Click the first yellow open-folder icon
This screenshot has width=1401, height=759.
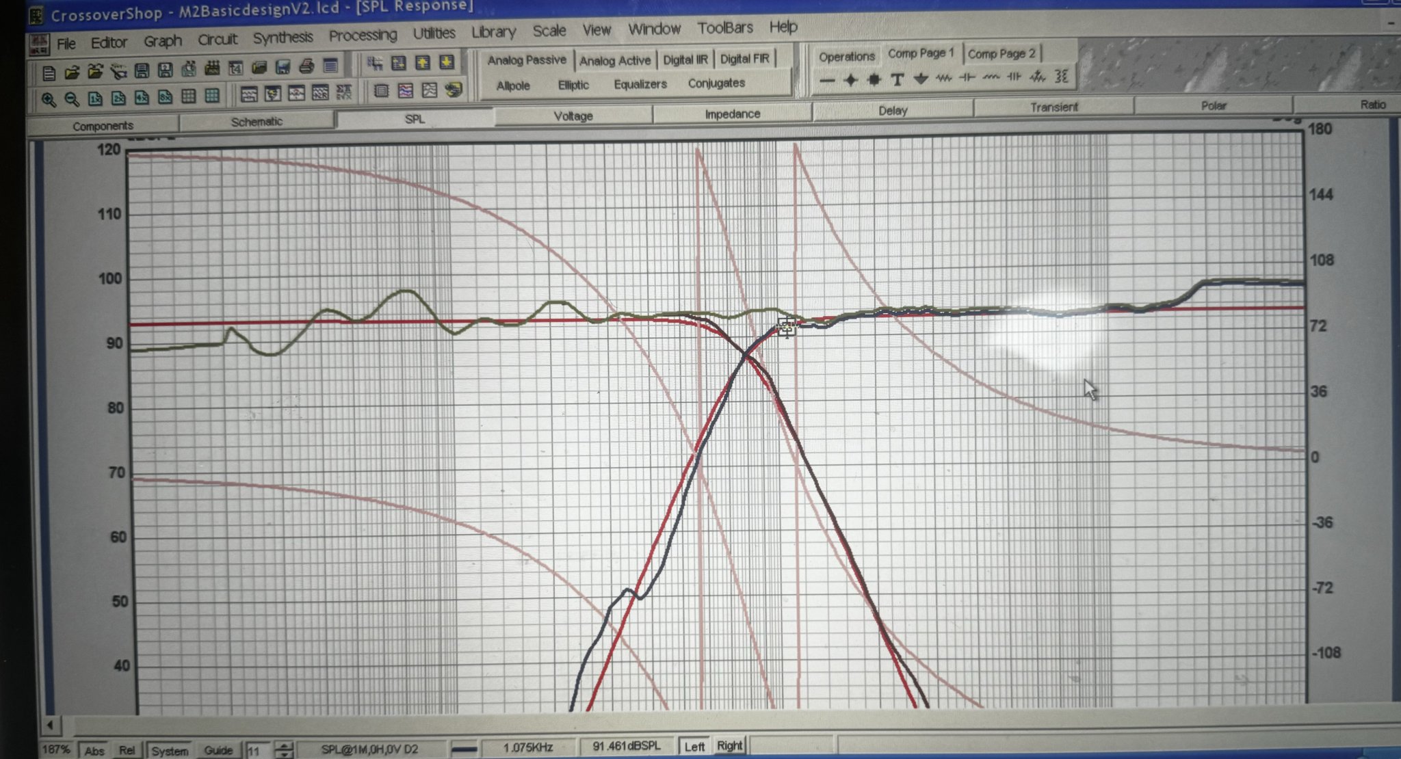coord(72,71)
